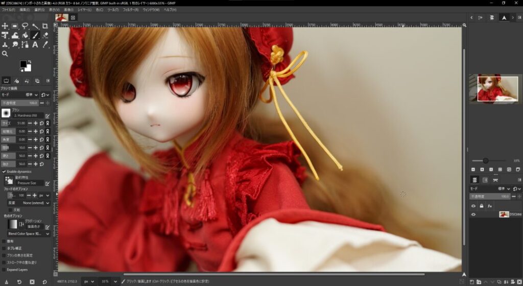Toggle the Expand Layers checkbox
The image size is (523, 286).
4,270
